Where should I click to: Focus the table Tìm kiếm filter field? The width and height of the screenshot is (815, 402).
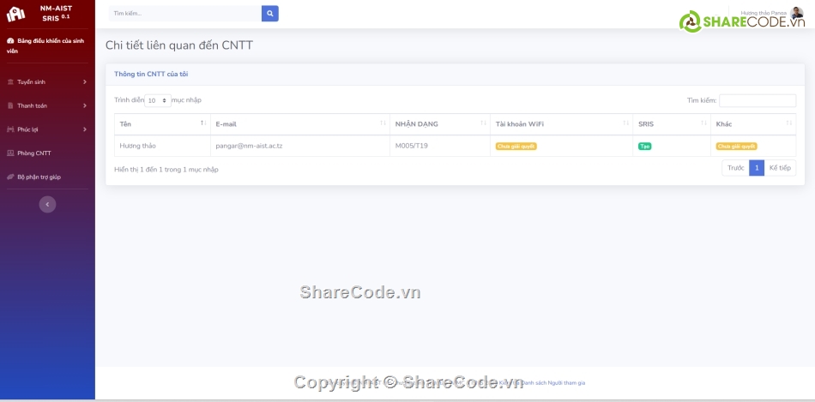point(757,100)
